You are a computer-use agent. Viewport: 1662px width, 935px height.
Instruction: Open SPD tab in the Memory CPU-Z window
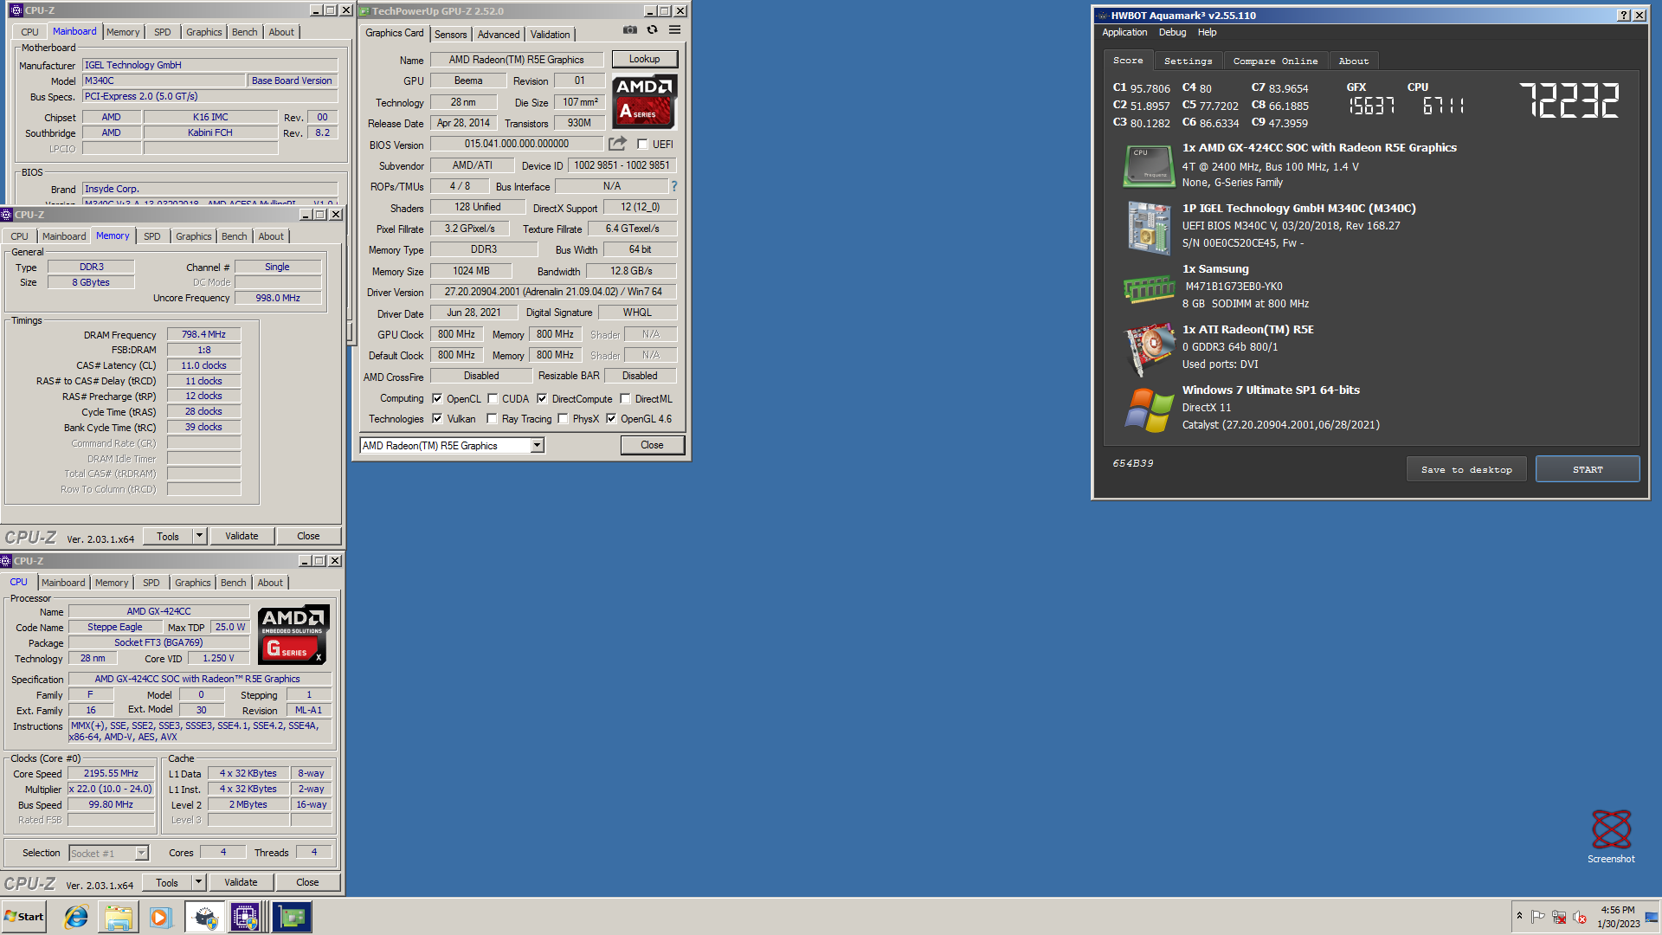152,236
